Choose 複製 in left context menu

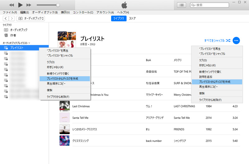click(65, 90)
